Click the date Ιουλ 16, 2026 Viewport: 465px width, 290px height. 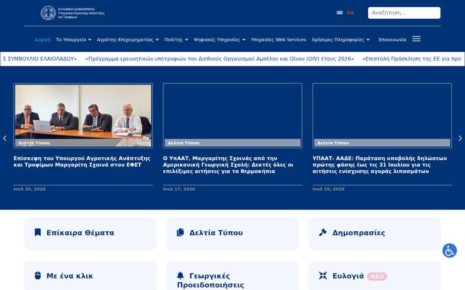(x=328, y=189)
